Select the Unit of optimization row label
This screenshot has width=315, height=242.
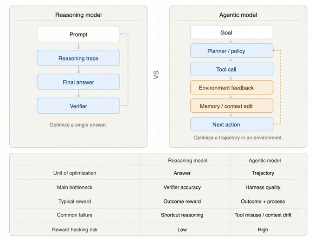(75, 173)
